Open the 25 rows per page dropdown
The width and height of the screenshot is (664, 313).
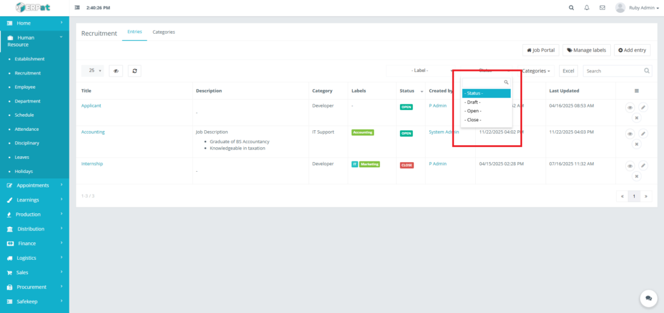tap(95, 71)
